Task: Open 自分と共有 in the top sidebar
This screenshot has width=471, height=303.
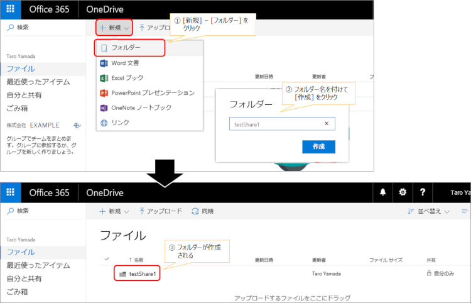Action: (x=24, y=96)
